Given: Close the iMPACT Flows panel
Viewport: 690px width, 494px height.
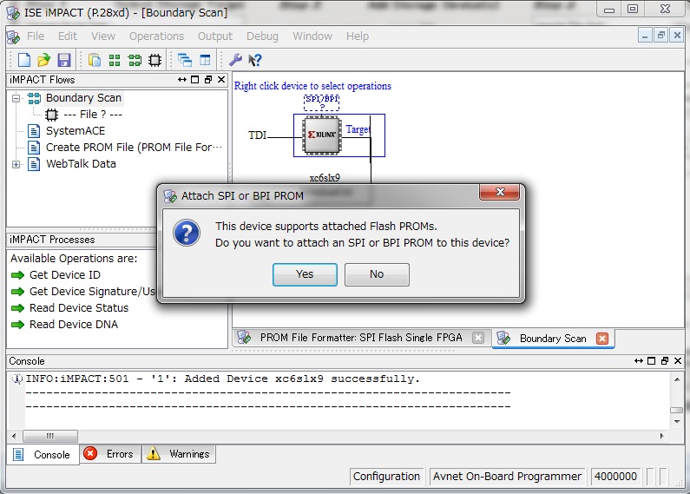Looking at the screenshot, I should 221,80.
